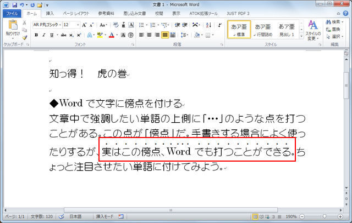
Task: Click the 文字数: 120 word count
Action: [42, 216]
